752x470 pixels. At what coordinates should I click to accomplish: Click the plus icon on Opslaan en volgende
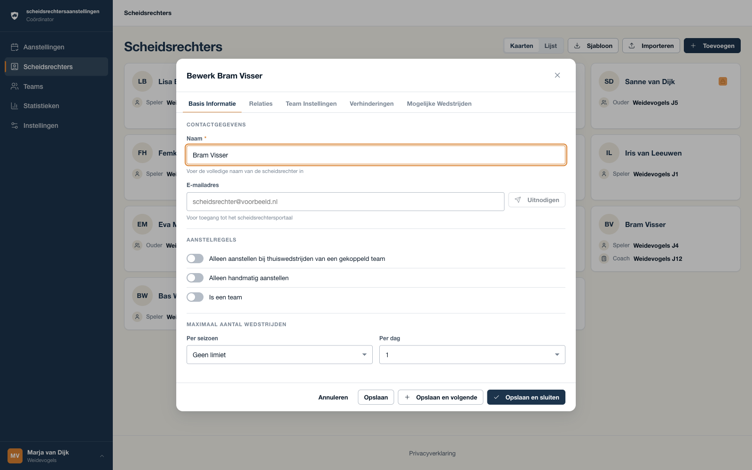click(407, 397)
